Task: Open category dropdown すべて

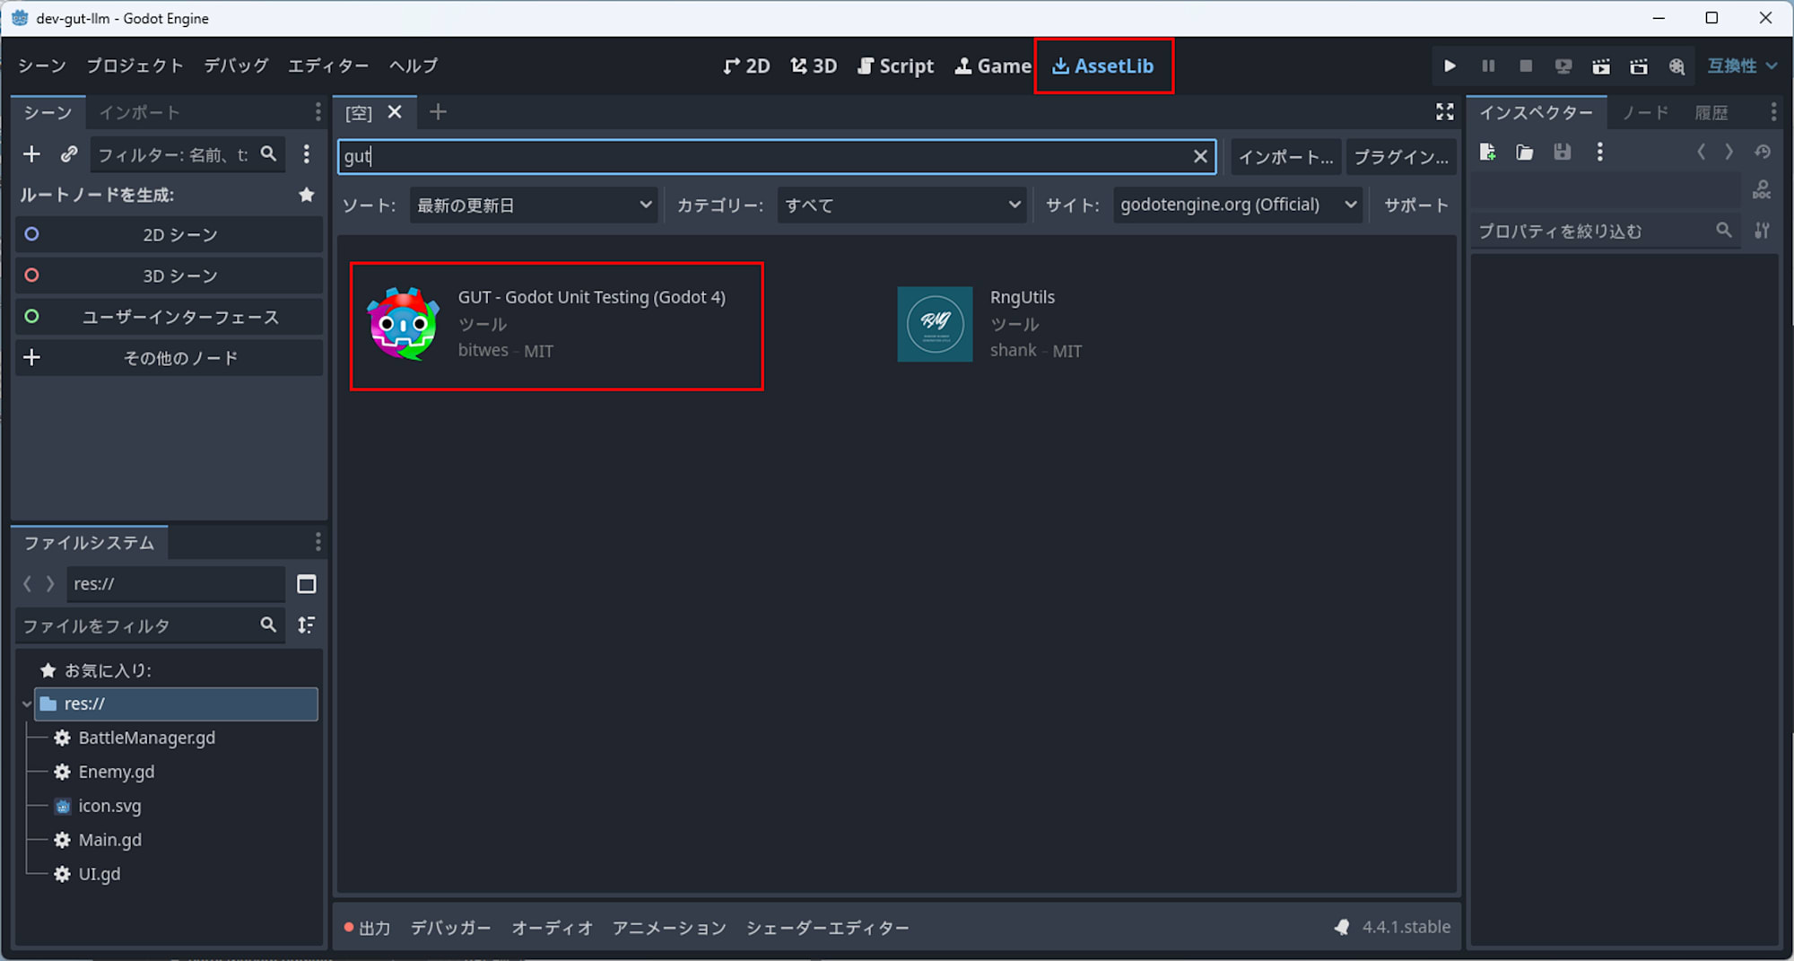Action: [x=901, y=205]
